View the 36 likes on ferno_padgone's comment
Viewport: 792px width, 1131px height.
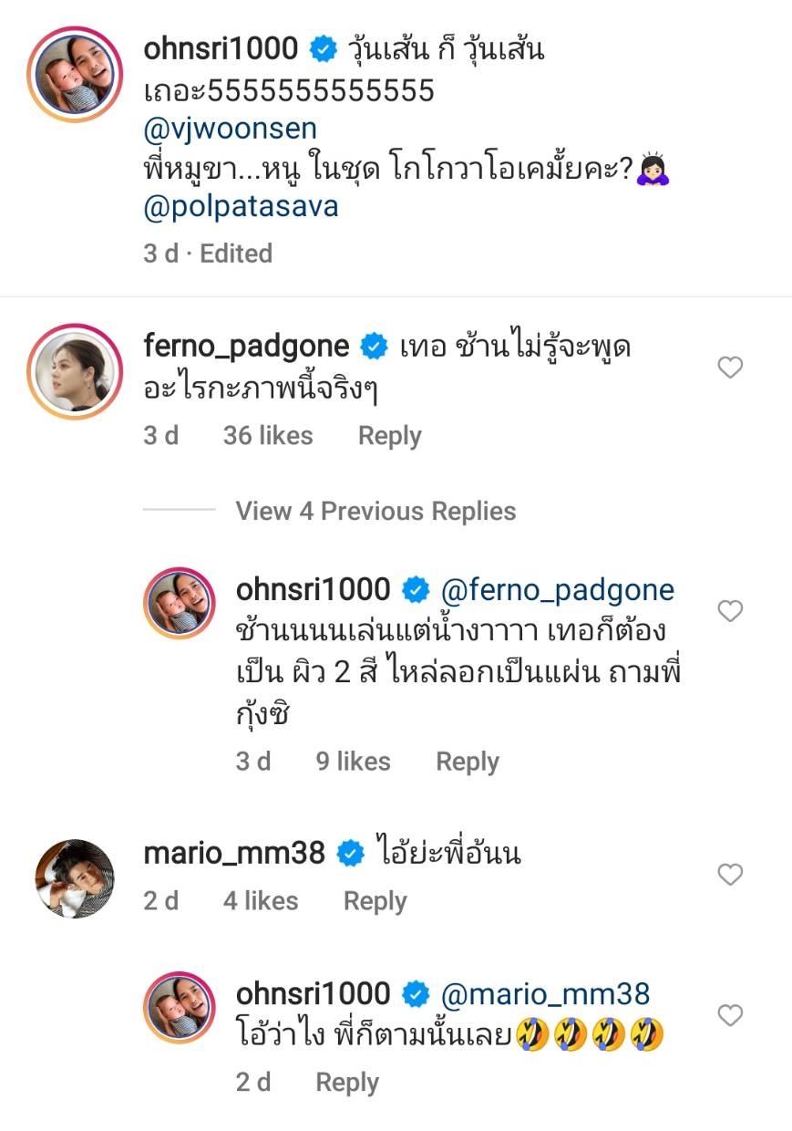[x=267, y=436]
